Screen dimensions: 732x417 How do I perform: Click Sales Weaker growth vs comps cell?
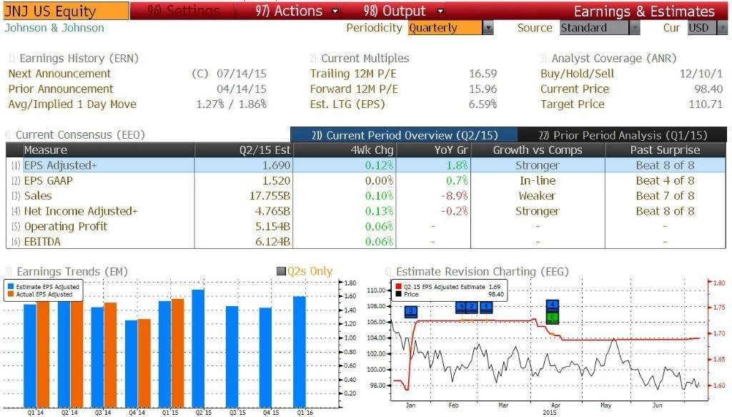(538, 196)
